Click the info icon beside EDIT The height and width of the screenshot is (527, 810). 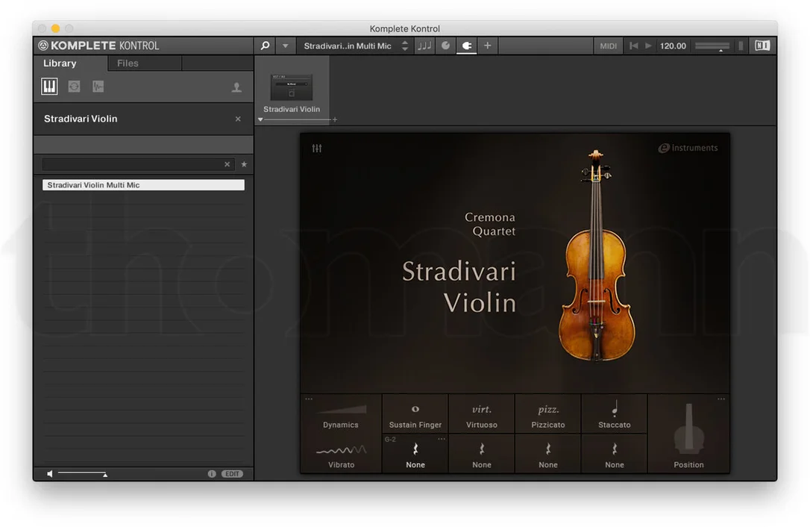tap(212, 474)
